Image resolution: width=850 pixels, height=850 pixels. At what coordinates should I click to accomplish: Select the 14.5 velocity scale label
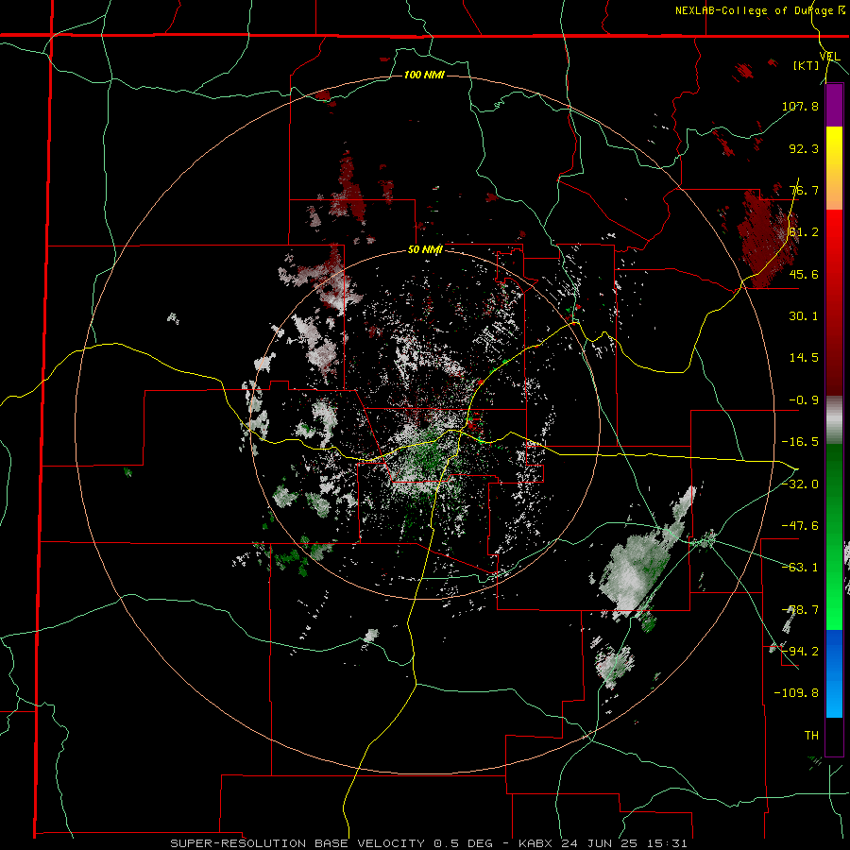804,358
